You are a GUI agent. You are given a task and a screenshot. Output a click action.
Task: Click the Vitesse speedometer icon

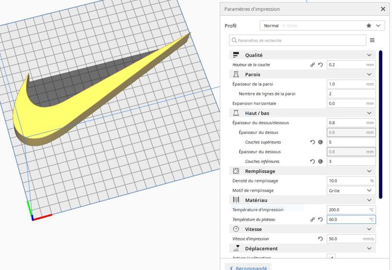point(236,229)
